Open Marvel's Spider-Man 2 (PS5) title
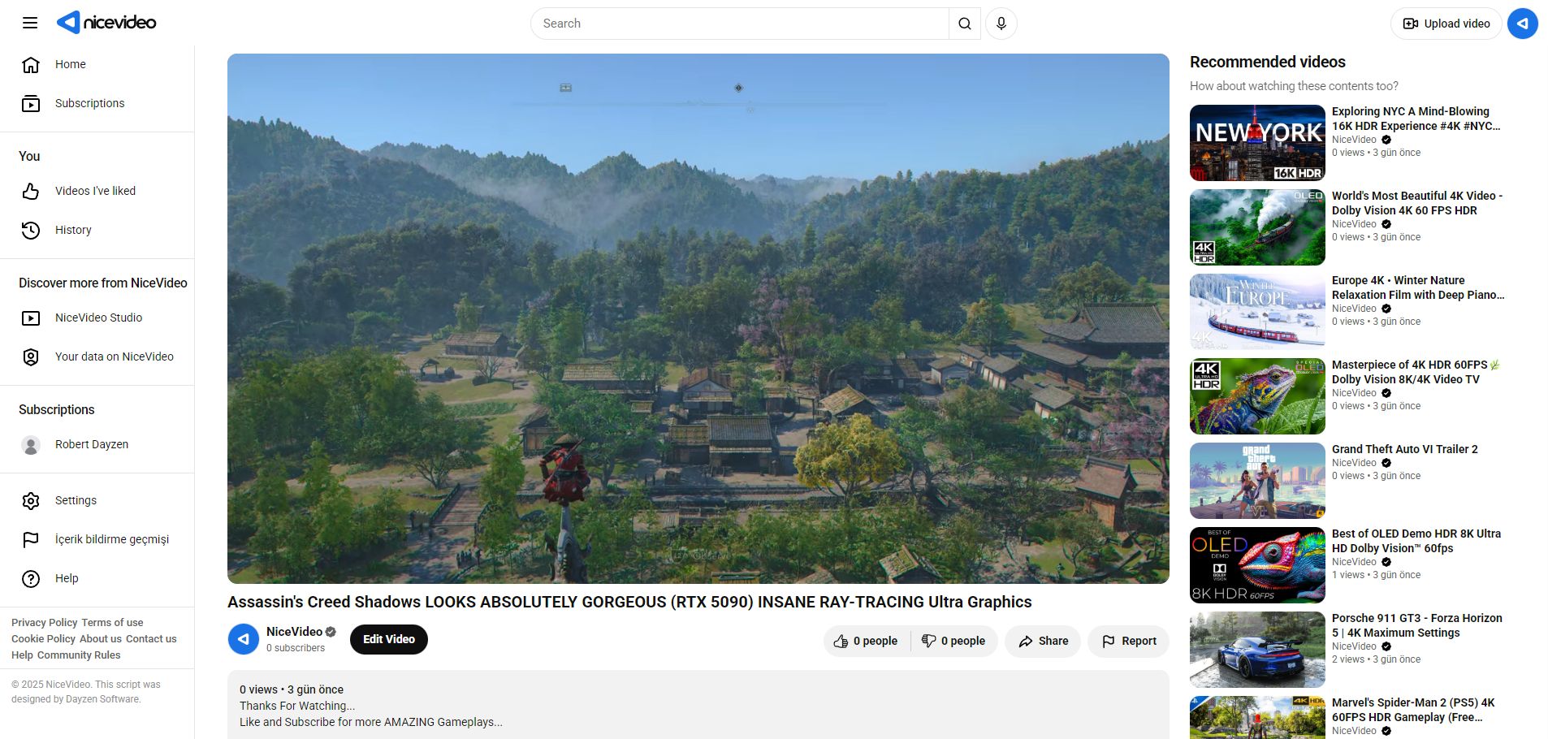 [1413, 710]
